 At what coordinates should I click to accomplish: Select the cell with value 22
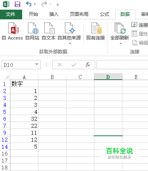click(24, 126)
